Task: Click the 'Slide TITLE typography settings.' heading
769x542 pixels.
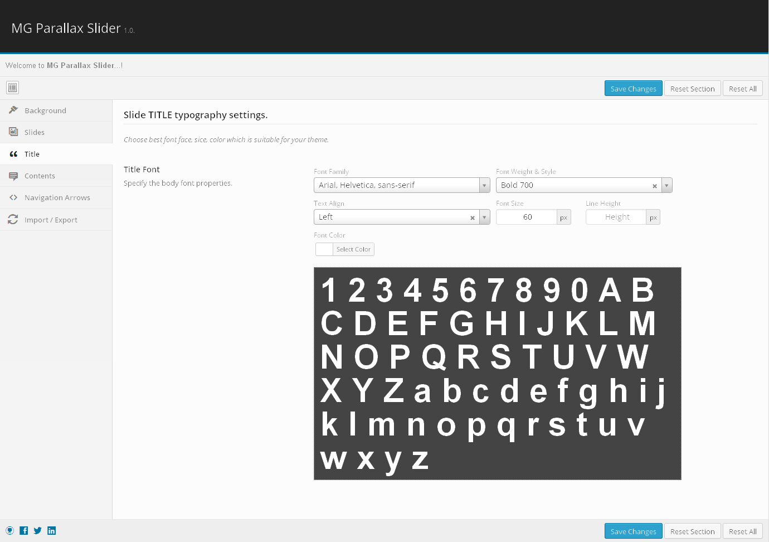Action: [196, 115]
